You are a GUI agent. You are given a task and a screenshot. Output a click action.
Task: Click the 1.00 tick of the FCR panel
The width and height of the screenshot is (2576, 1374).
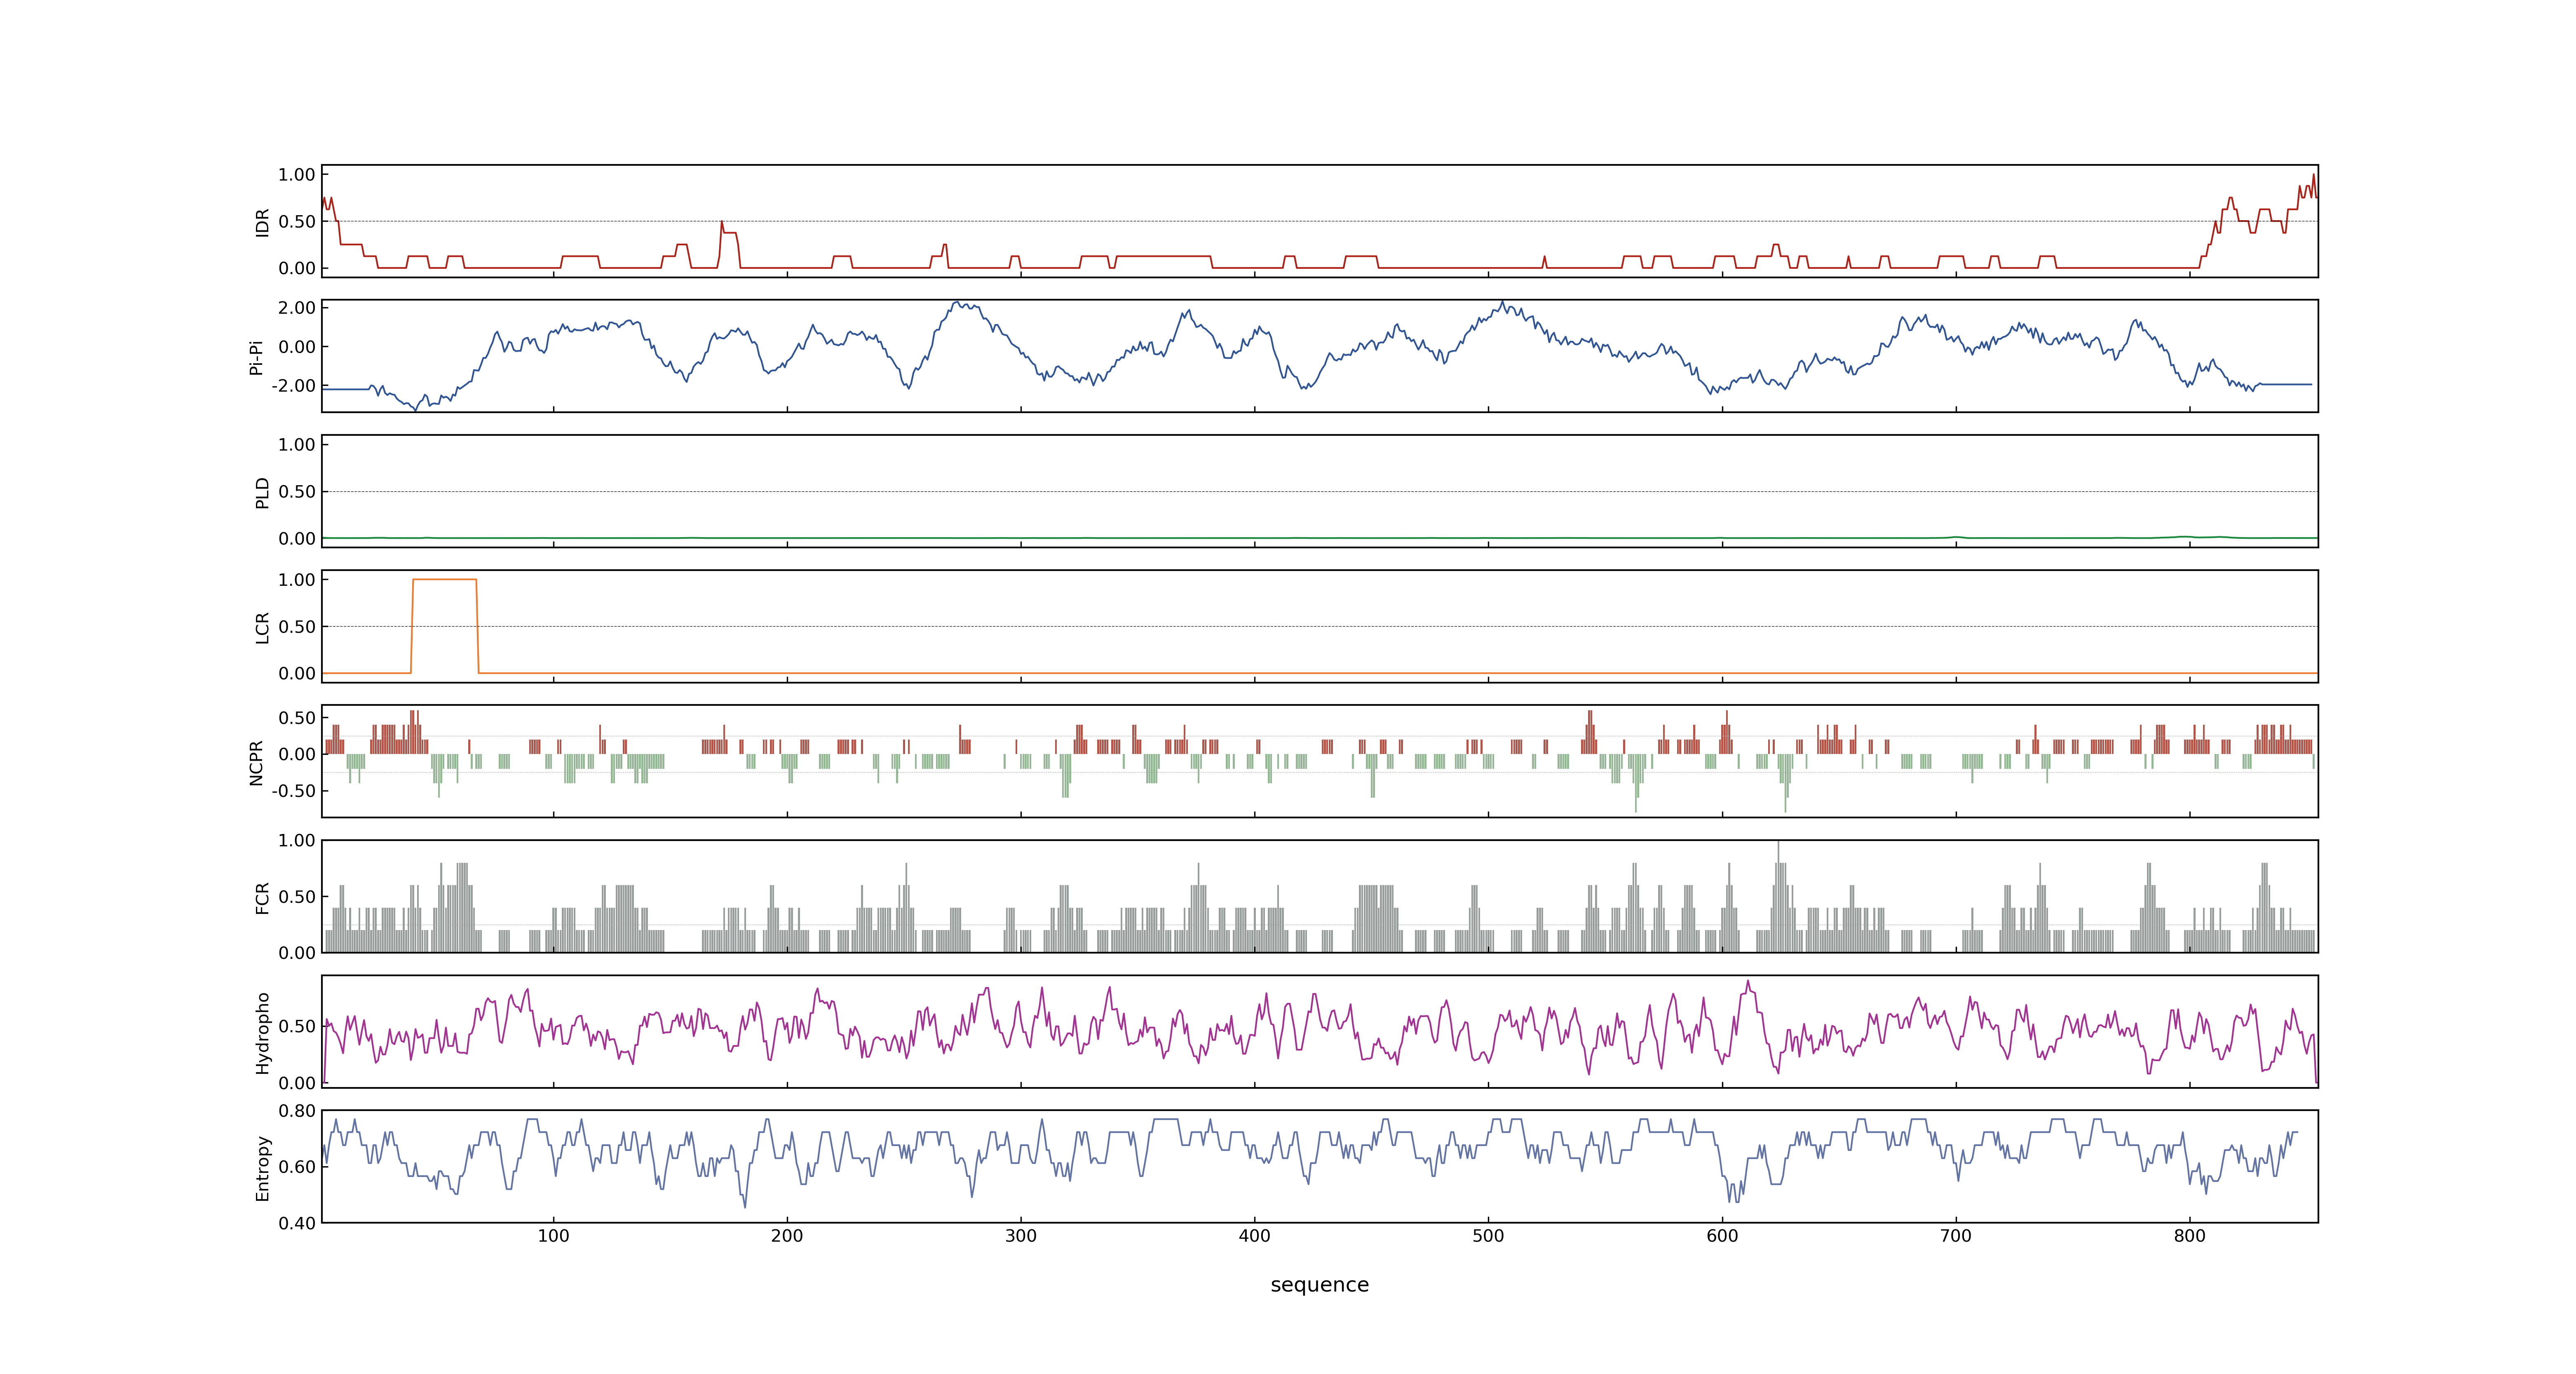[x=297, y=841]
